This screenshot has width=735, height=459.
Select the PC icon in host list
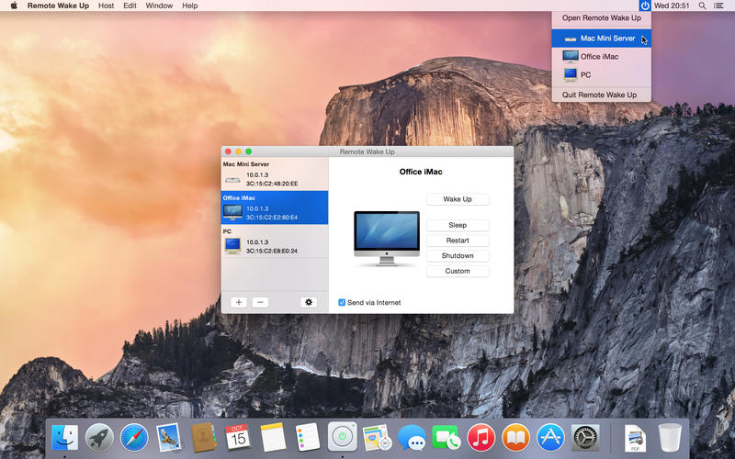click(232, 245)
